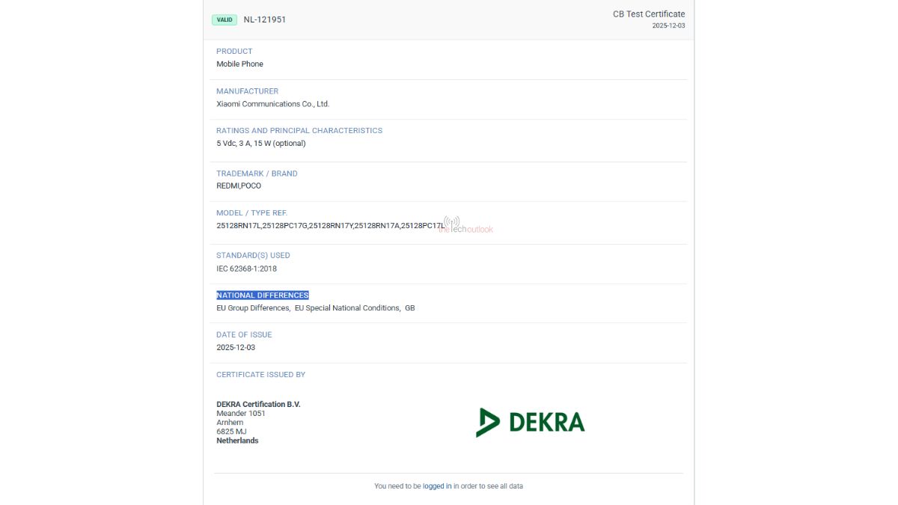Click the Mobile Phone product value
The image size is (898, 505).
coord(239,64)
